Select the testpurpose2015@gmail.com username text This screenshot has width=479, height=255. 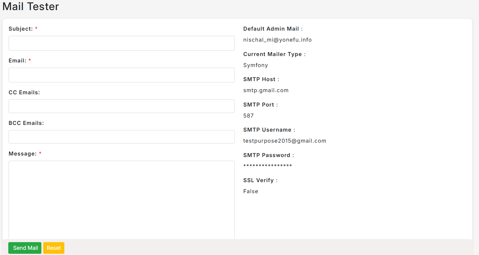[x=285, y=141]
